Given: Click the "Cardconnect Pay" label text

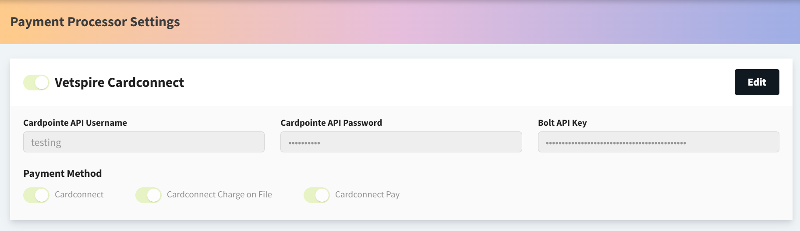Looking at the screenshot, I should point(367,194).
